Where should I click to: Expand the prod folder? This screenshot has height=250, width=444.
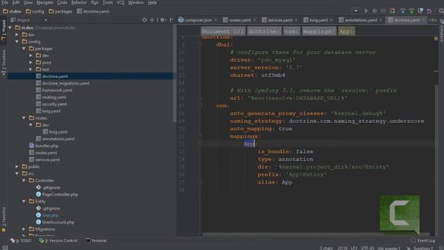click(x=31, y=62)
